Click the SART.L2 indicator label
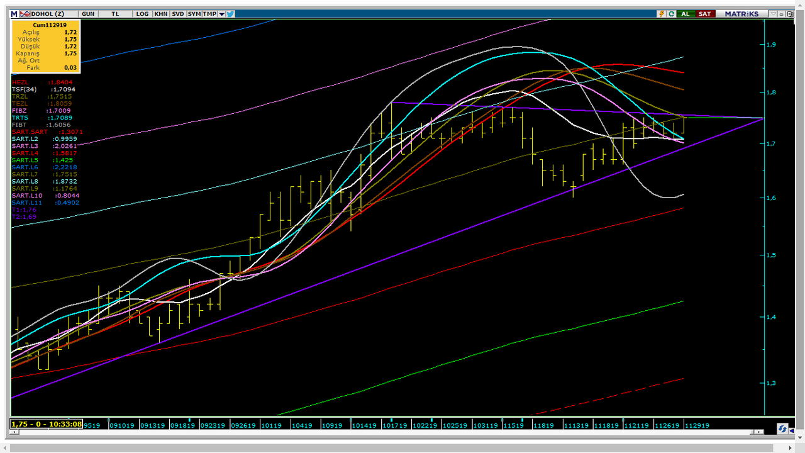Image resolution: width=805 pixels, height=453 pixels. 25,139
